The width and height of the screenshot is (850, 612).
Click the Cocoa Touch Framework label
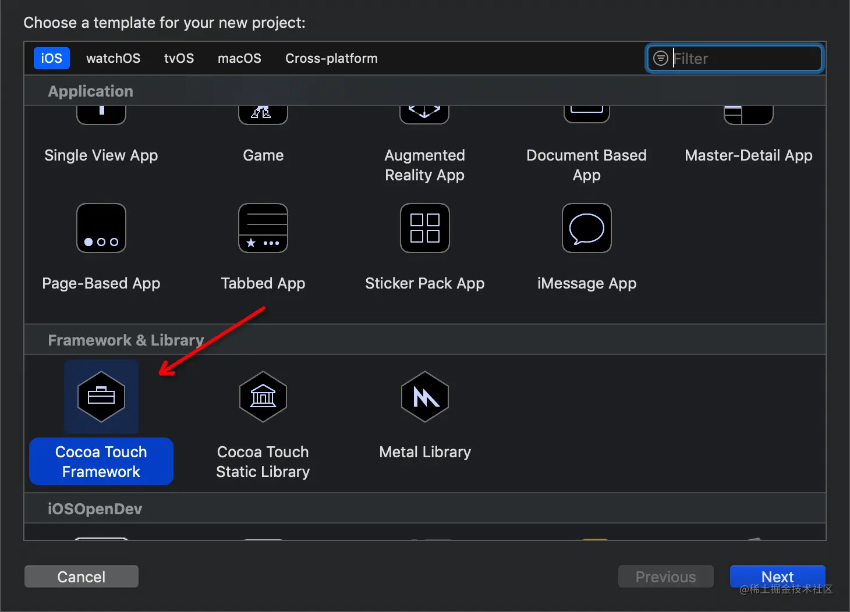[x=101, y=461]
